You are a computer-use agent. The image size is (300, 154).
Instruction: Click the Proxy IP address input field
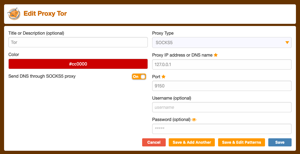pyautogui.click(x=222, y=64)
